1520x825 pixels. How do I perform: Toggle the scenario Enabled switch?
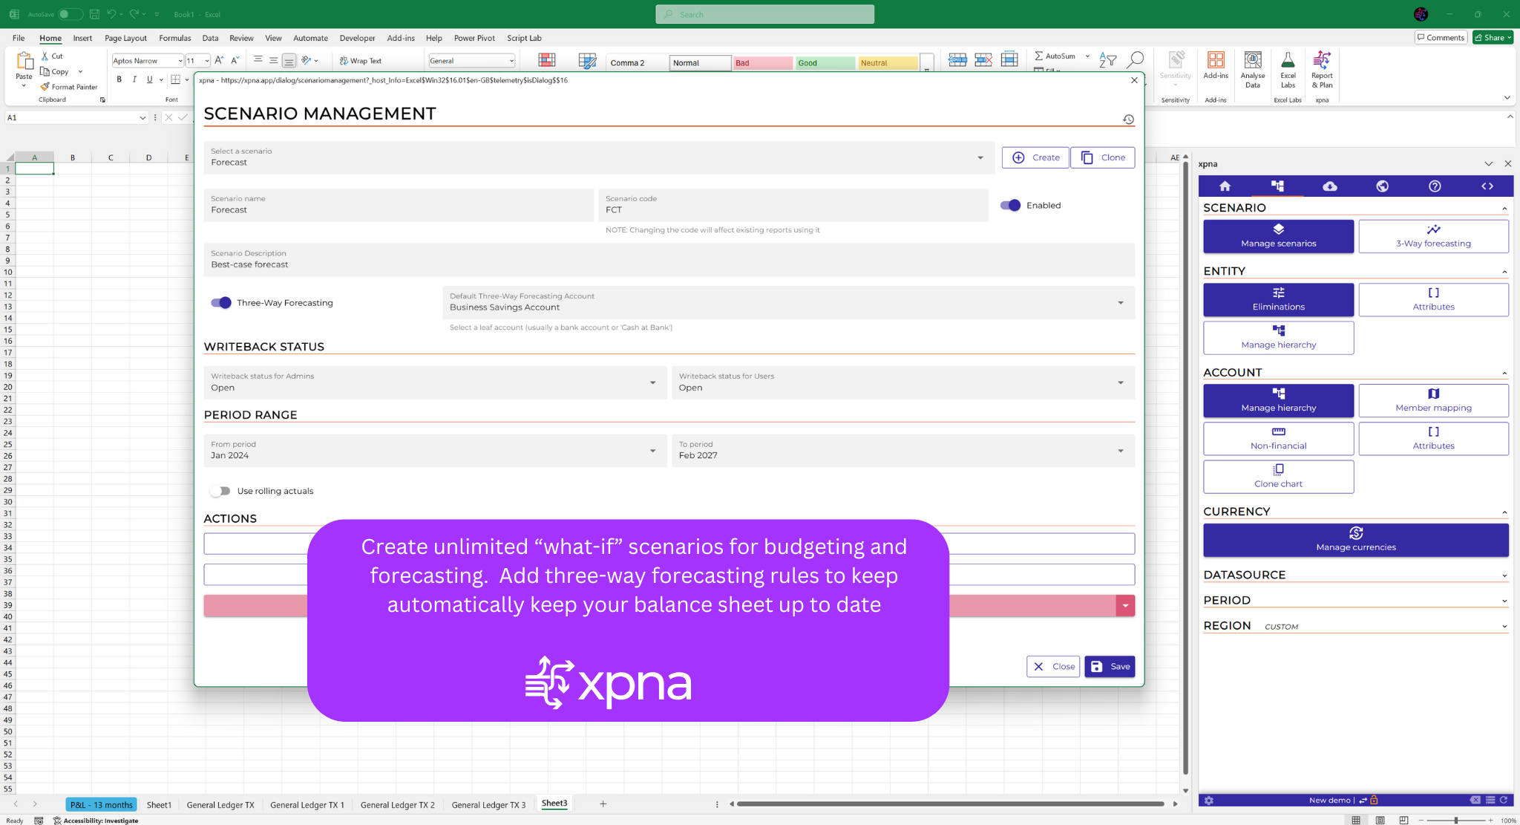coord(1010,206)
